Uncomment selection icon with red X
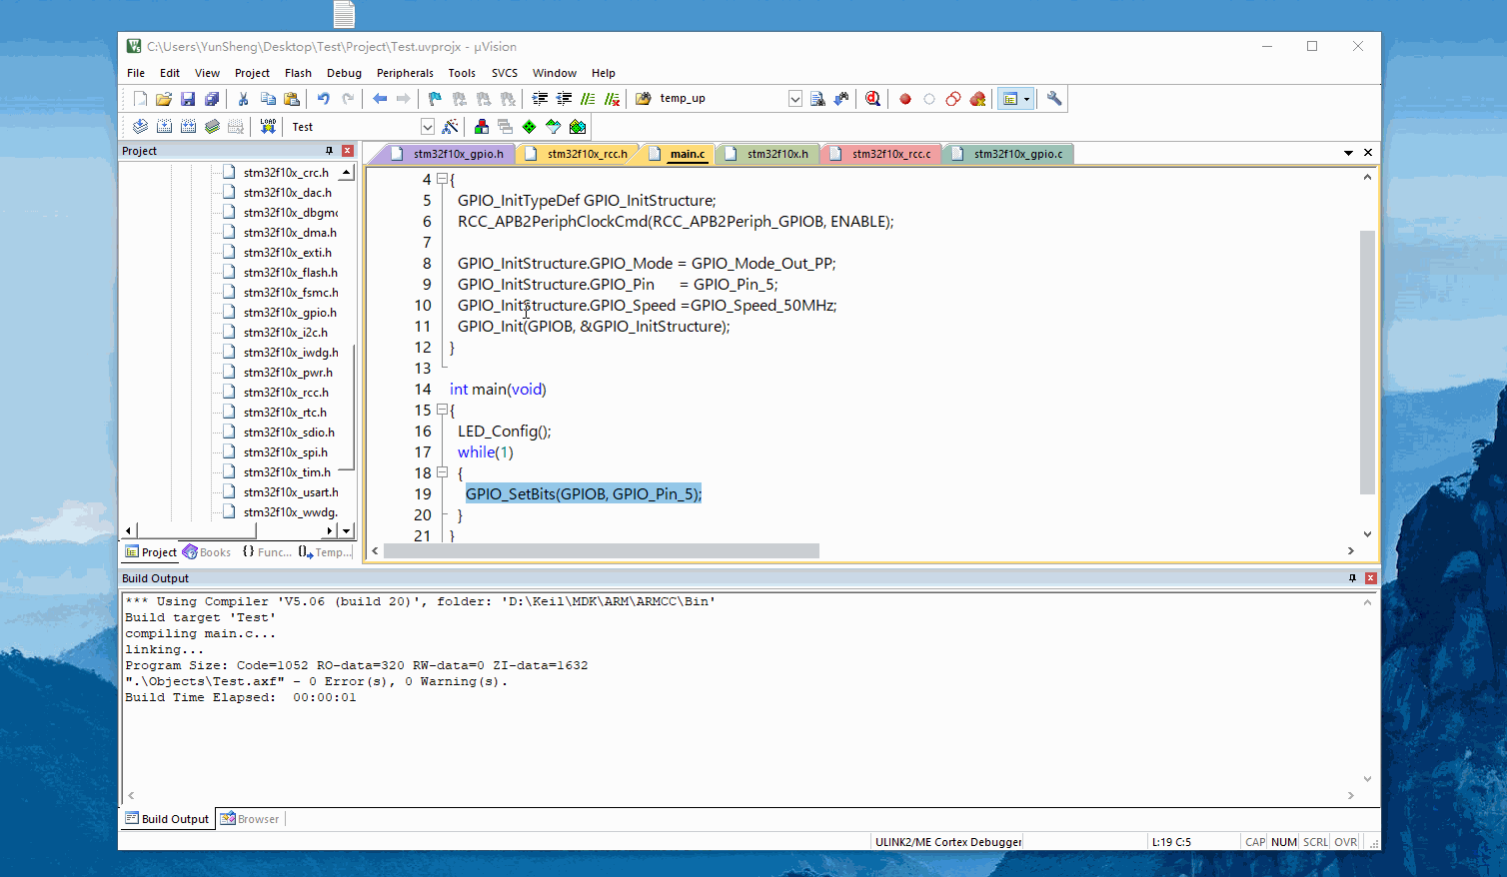 coord(613,99)
